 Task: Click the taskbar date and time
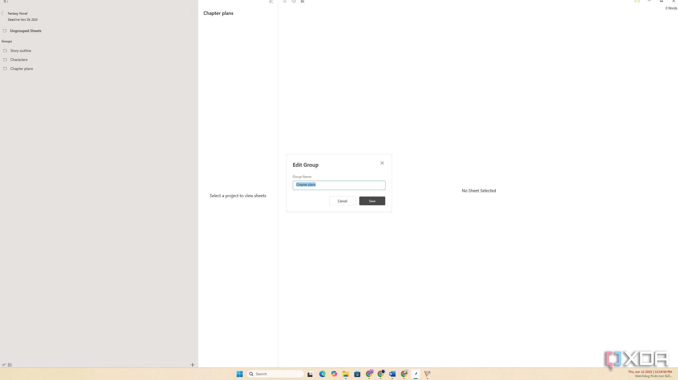pos(650,372)
